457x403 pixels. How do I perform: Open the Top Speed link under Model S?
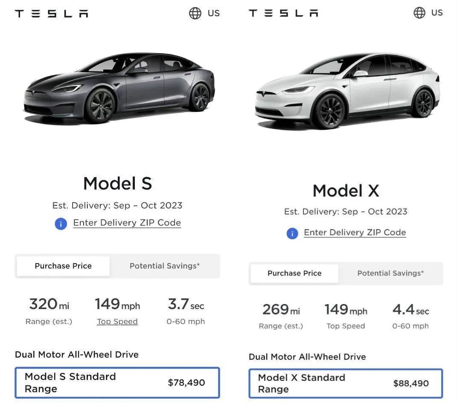point(117,321)
